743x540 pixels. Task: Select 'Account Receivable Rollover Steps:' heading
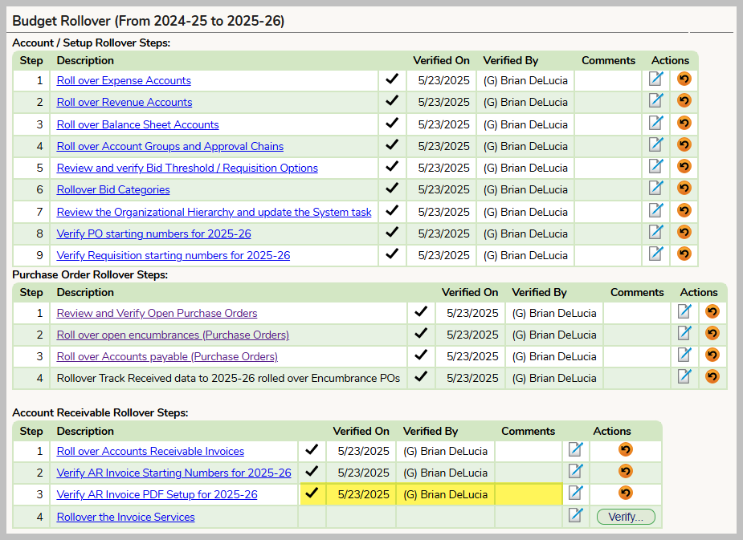coord(100,412)
